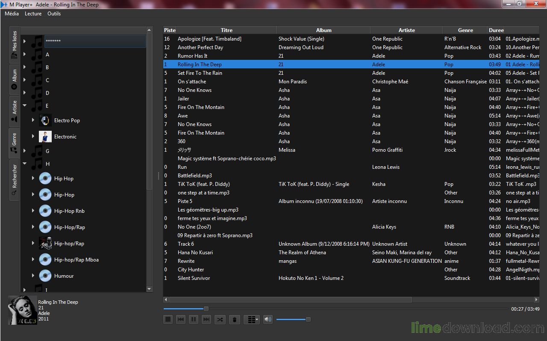Open the Rechercher side tab
The height and width of the screenshot is (341, 547).
pos(14,180)
